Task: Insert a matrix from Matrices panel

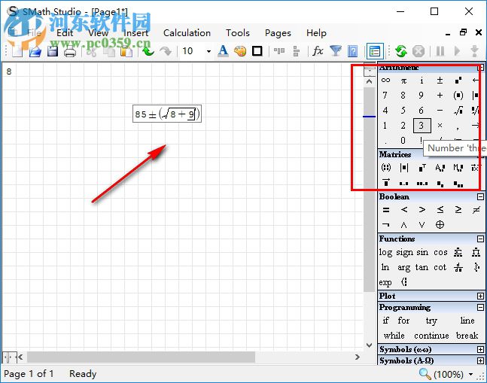Action: (385, 168)
